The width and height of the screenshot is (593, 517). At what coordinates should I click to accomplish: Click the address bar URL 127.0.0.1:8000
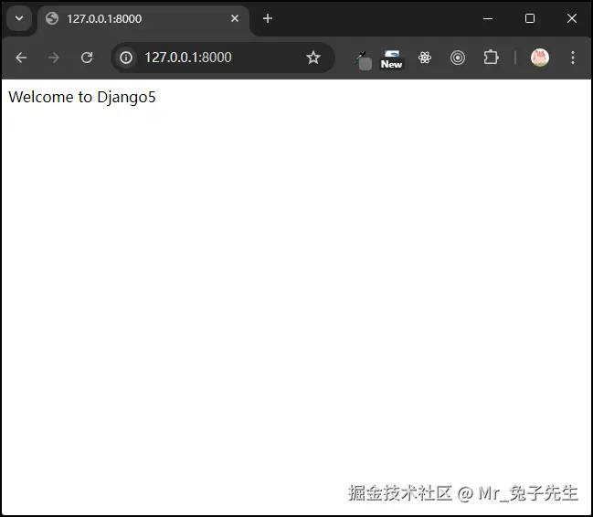pyautogui.click(x=188, y=58)
